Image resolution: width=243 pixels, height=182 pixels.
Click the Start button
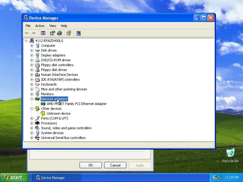14,177
